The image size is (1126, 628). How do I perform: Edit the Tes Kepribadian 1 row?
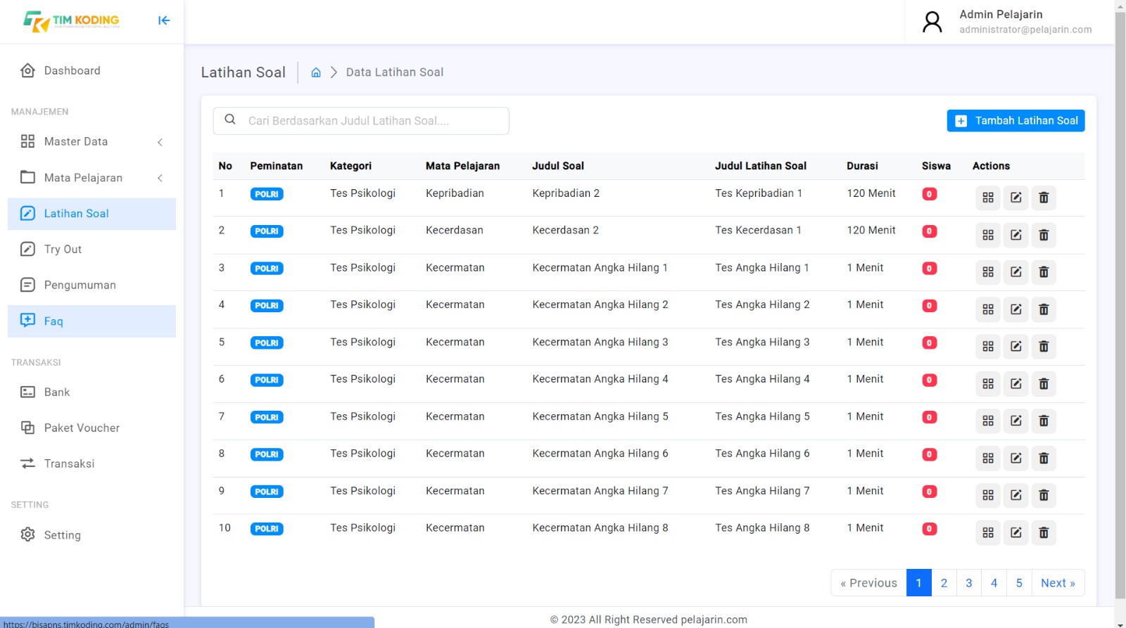(x=1016, y=198)
